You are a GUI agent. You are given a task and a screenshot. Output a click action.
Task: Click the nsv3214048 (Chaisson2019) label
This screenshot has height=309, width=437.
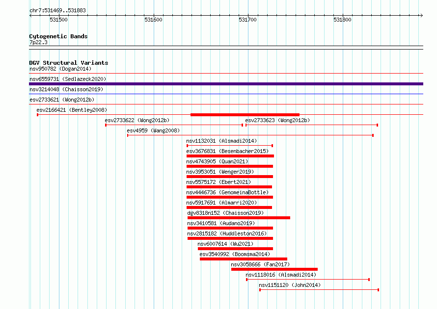(x=66, y=89)
